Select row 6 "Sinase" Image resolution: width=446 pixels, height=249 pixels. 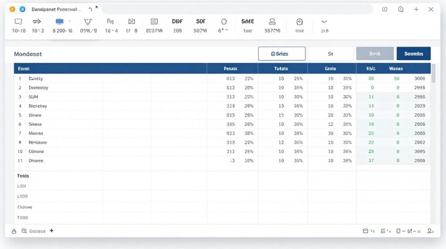pos(222,124)
